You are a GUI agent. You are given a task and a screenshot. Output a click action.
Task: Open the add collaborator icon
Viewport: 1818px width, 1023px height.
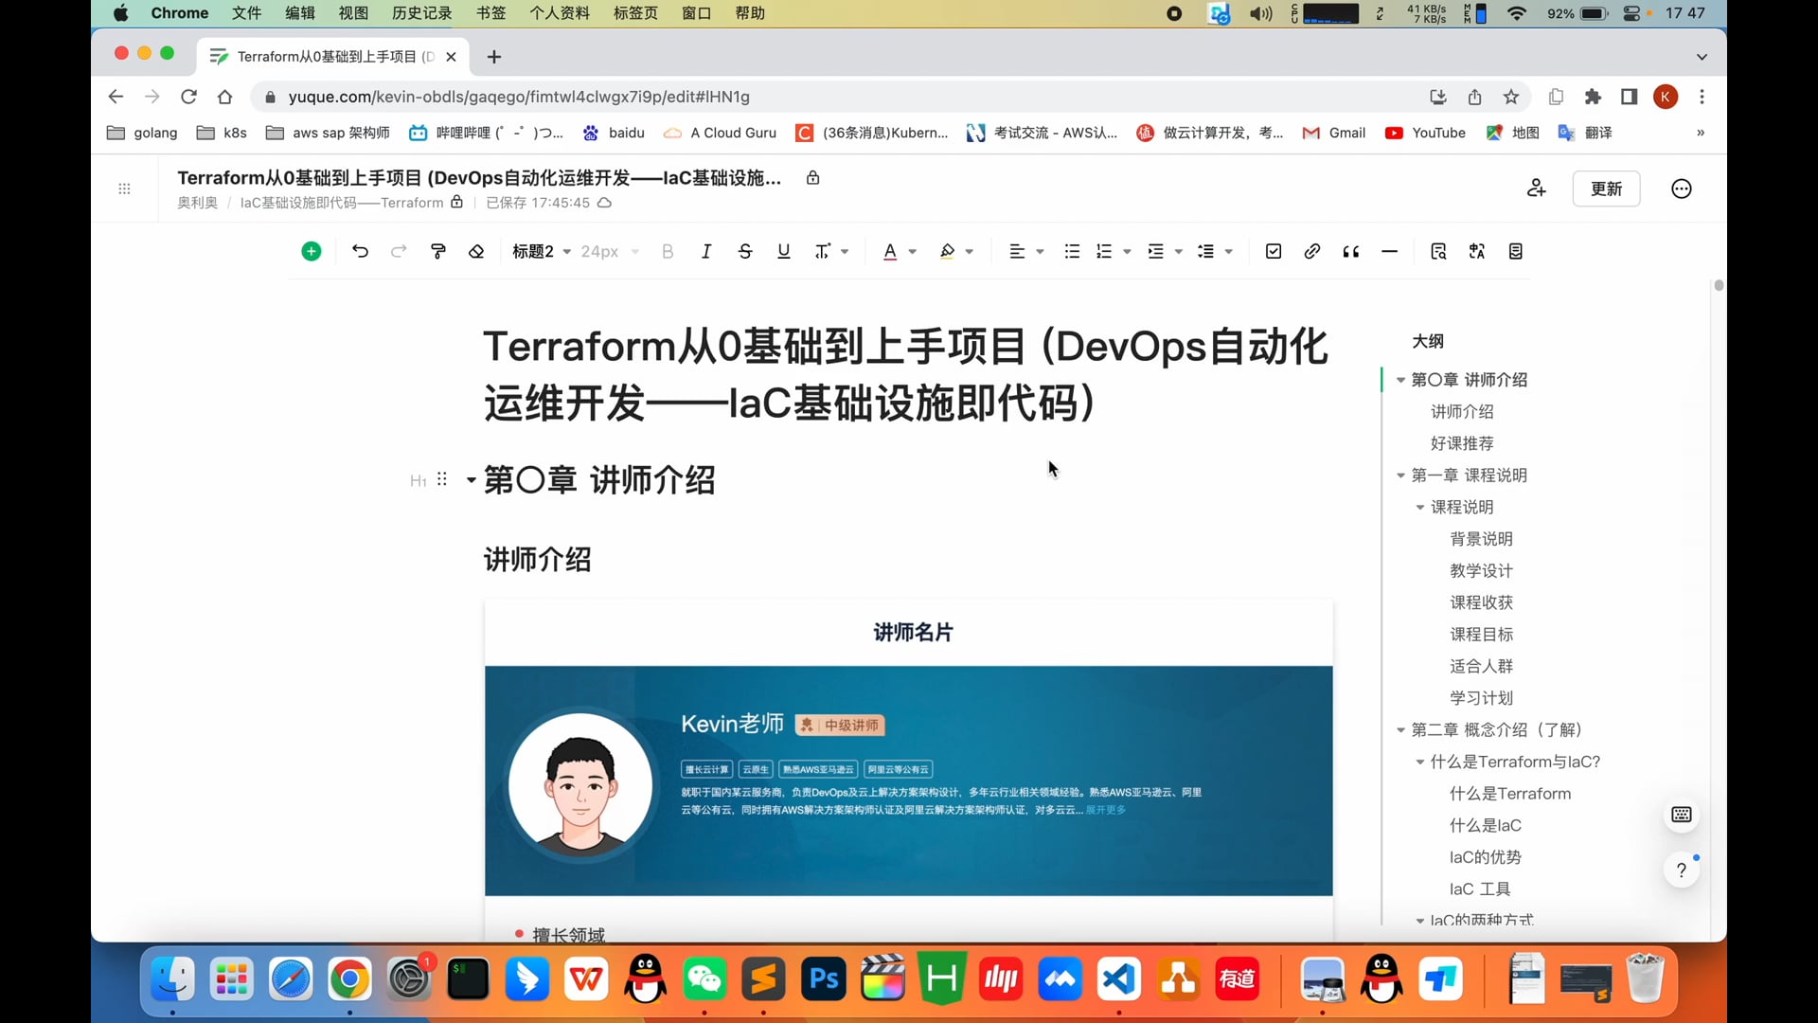tap(1536, 188)
